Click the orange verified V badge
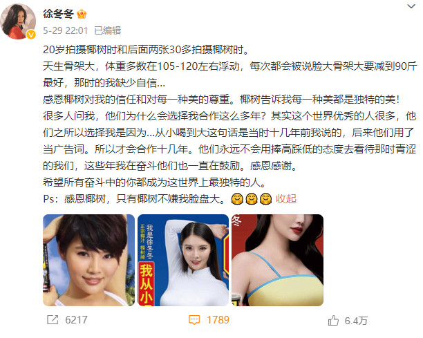The image size is (423, 338). pos(31,35)
